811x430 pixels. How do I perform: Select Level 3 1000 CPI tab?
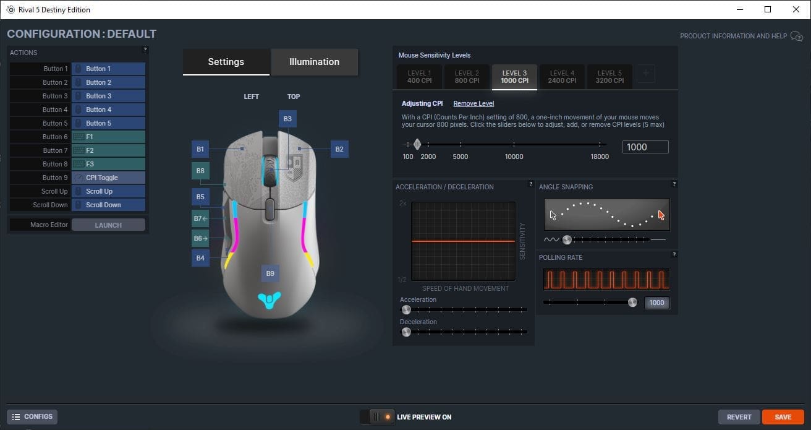[x=514, y=77]
